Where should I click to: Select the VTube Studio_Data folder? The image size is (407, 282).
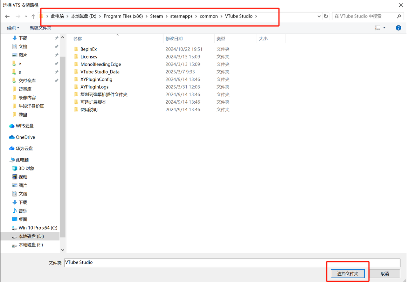pos(100,72)
